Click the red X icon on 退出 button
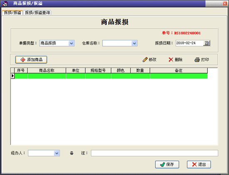Viewport: 229px width, 175px height. point(194,165)
